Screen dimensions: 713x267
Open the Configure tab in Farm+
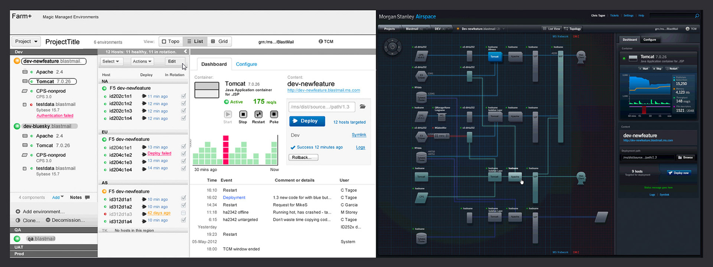246,64
